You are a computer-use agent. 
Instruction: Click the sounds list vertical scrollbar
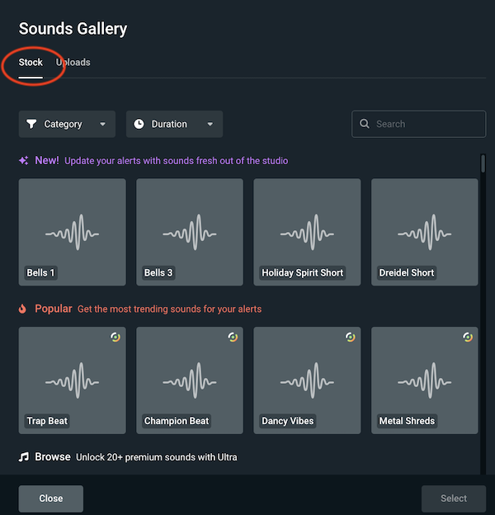coord(483,163)
